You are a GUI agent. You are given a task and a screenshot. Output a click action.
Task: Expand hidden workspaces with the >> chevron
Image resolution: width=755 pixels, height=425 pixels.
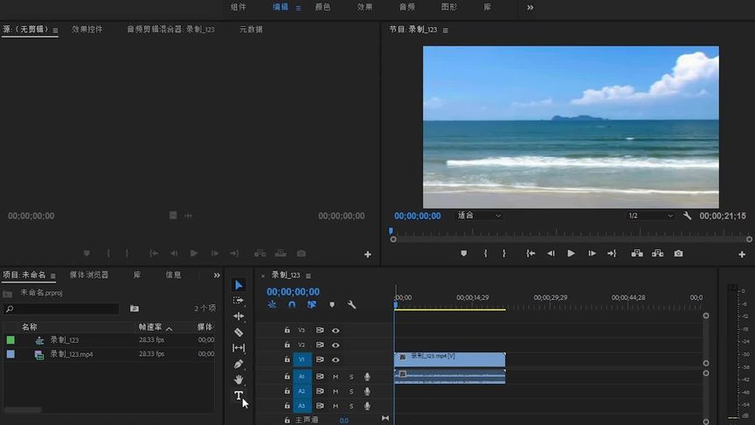530,7
